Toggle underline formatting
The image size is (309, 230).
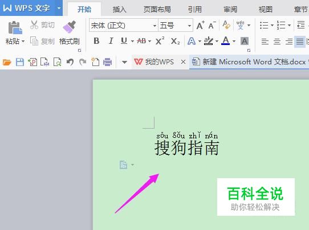[124, 41]
